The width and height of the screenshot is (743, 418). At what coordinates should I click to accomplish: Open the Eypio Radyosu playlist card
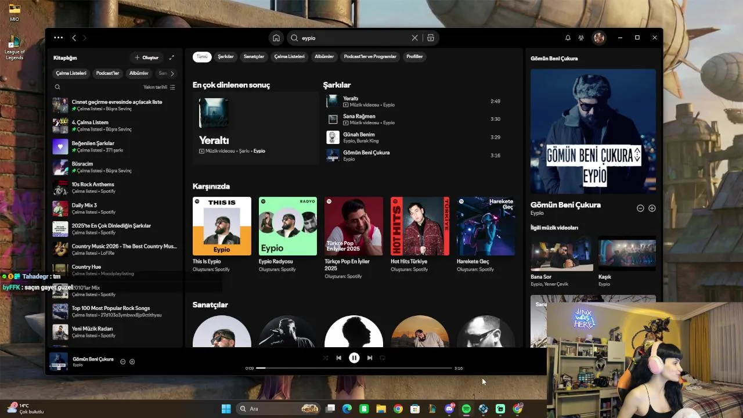click(x=288, y=234)
